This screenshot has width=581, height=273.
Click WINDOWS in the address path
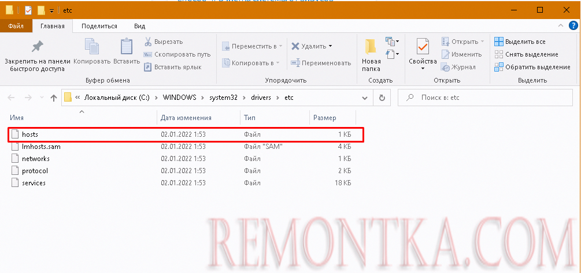[x=179, y=98]
